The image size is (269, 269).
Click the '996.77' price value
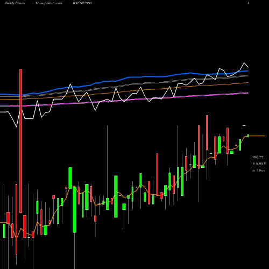click(x=258, y=157)
